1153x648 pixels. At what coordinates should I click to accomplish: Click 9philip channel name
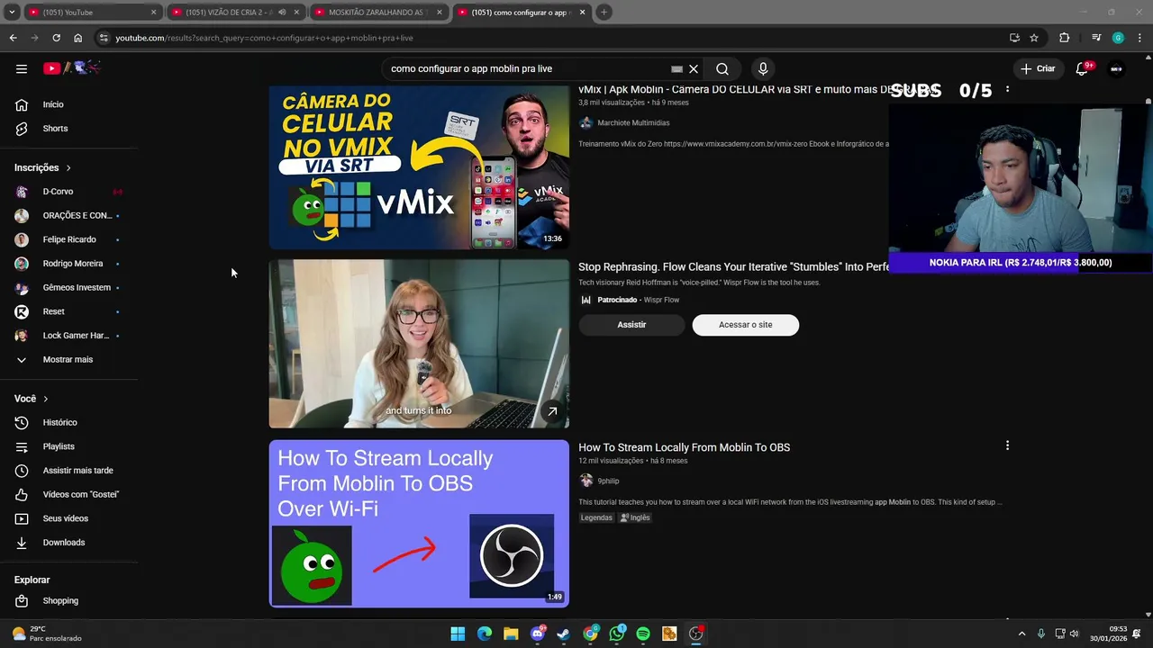pyautogui.click(x=609, y=481)
